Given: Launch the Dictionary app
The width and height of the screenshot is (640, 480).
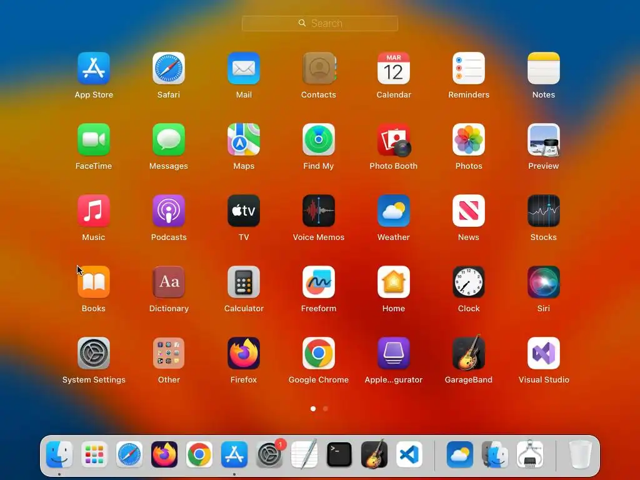Looking at the screenshot, I should point(169,282).
